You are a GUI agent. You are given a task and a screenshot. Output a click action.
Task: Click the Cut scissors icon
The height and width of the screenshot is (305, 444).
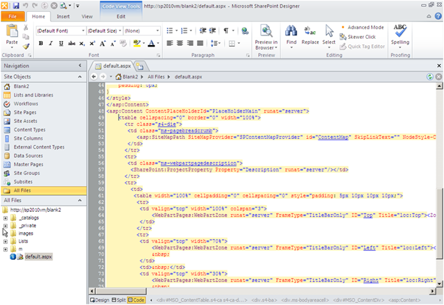(26, 28)
